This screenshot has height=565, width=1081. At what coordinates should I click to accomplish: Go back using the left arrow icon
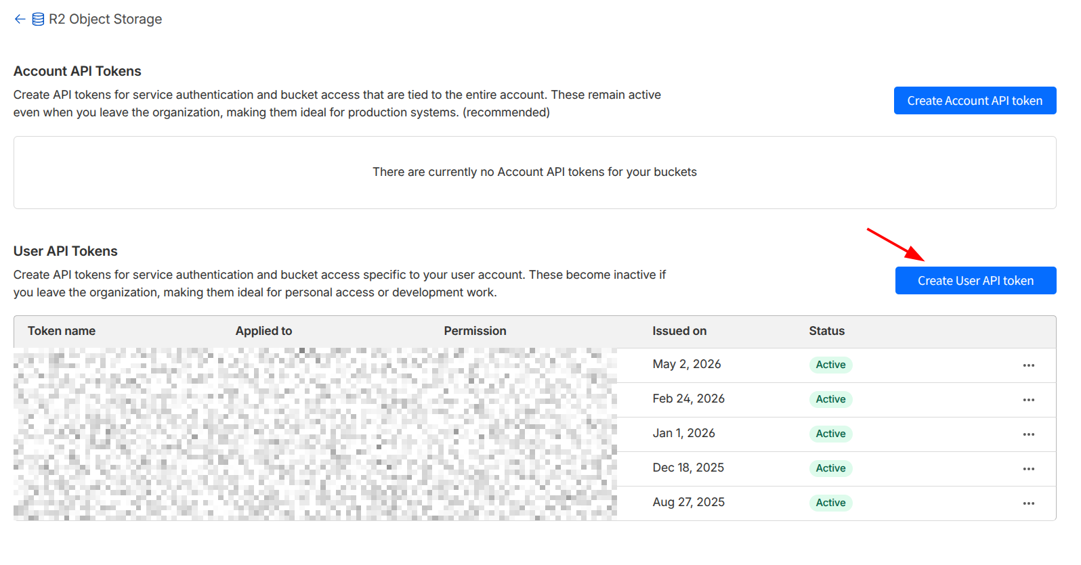(x=20, y=19)
